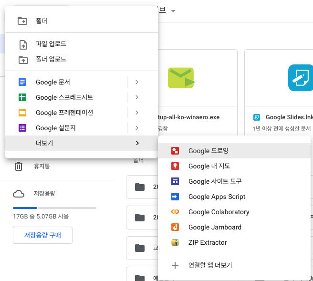Open 저장용량 in the sidebar
Image resolution: width=313 pixels, height=281 pixels.
coord(44,193)
